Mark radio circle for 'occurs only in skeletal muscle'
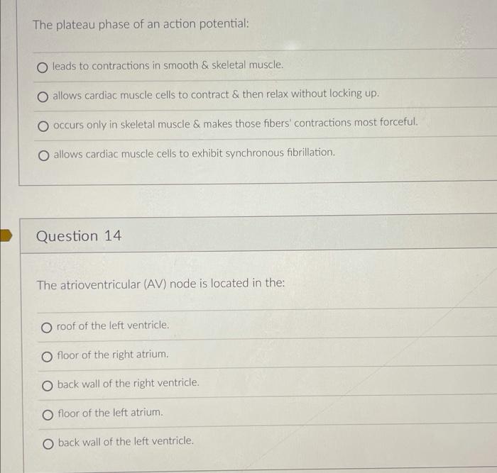 coord(43,126)
